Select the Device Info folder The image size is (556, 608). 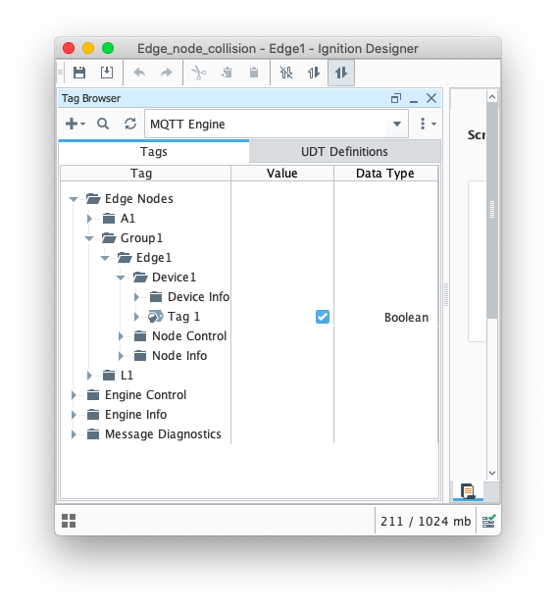198,297
